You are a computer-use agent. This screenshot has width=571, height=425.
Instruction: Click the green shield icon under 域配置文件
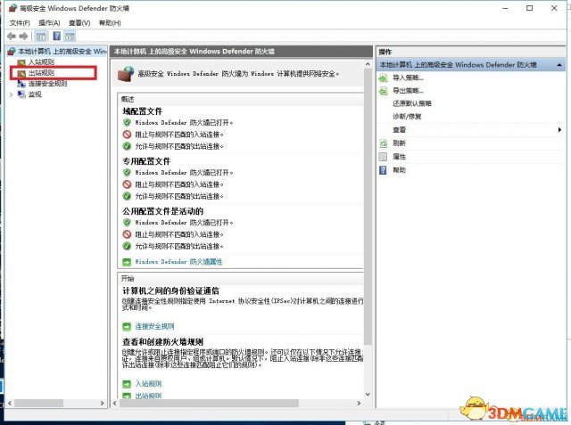pos(127,123)
